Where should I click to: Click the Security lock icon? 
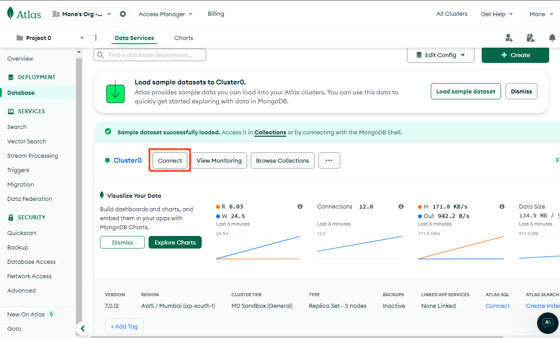point(11,218)
